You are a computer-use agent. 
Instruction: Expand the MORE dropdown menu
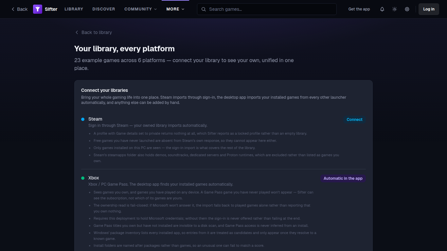175,9
